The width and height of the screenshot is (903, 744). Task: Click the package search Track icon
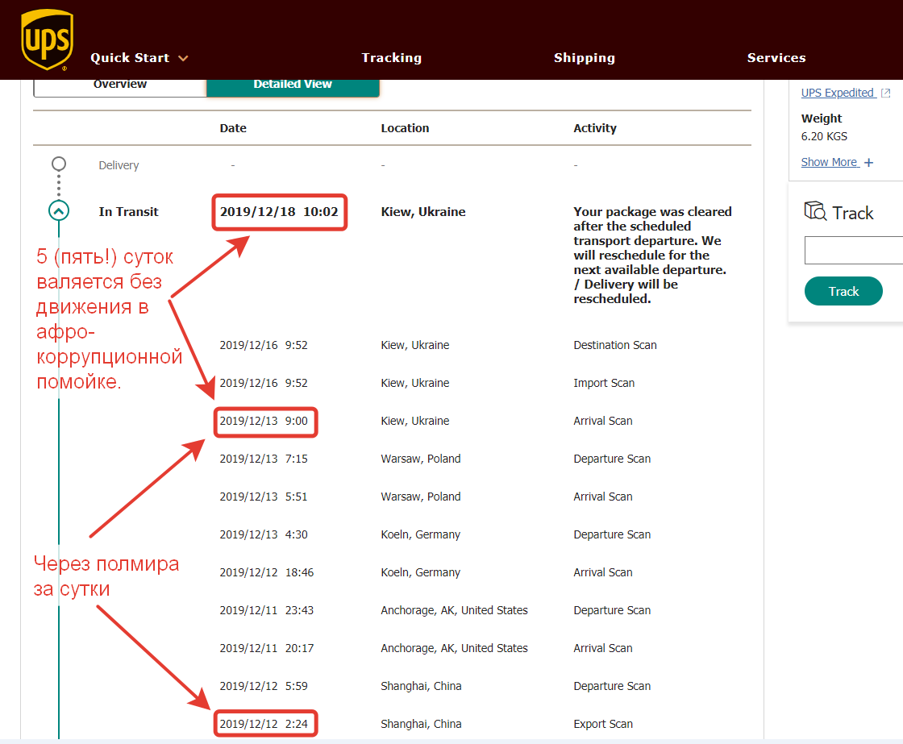[815, 210]
